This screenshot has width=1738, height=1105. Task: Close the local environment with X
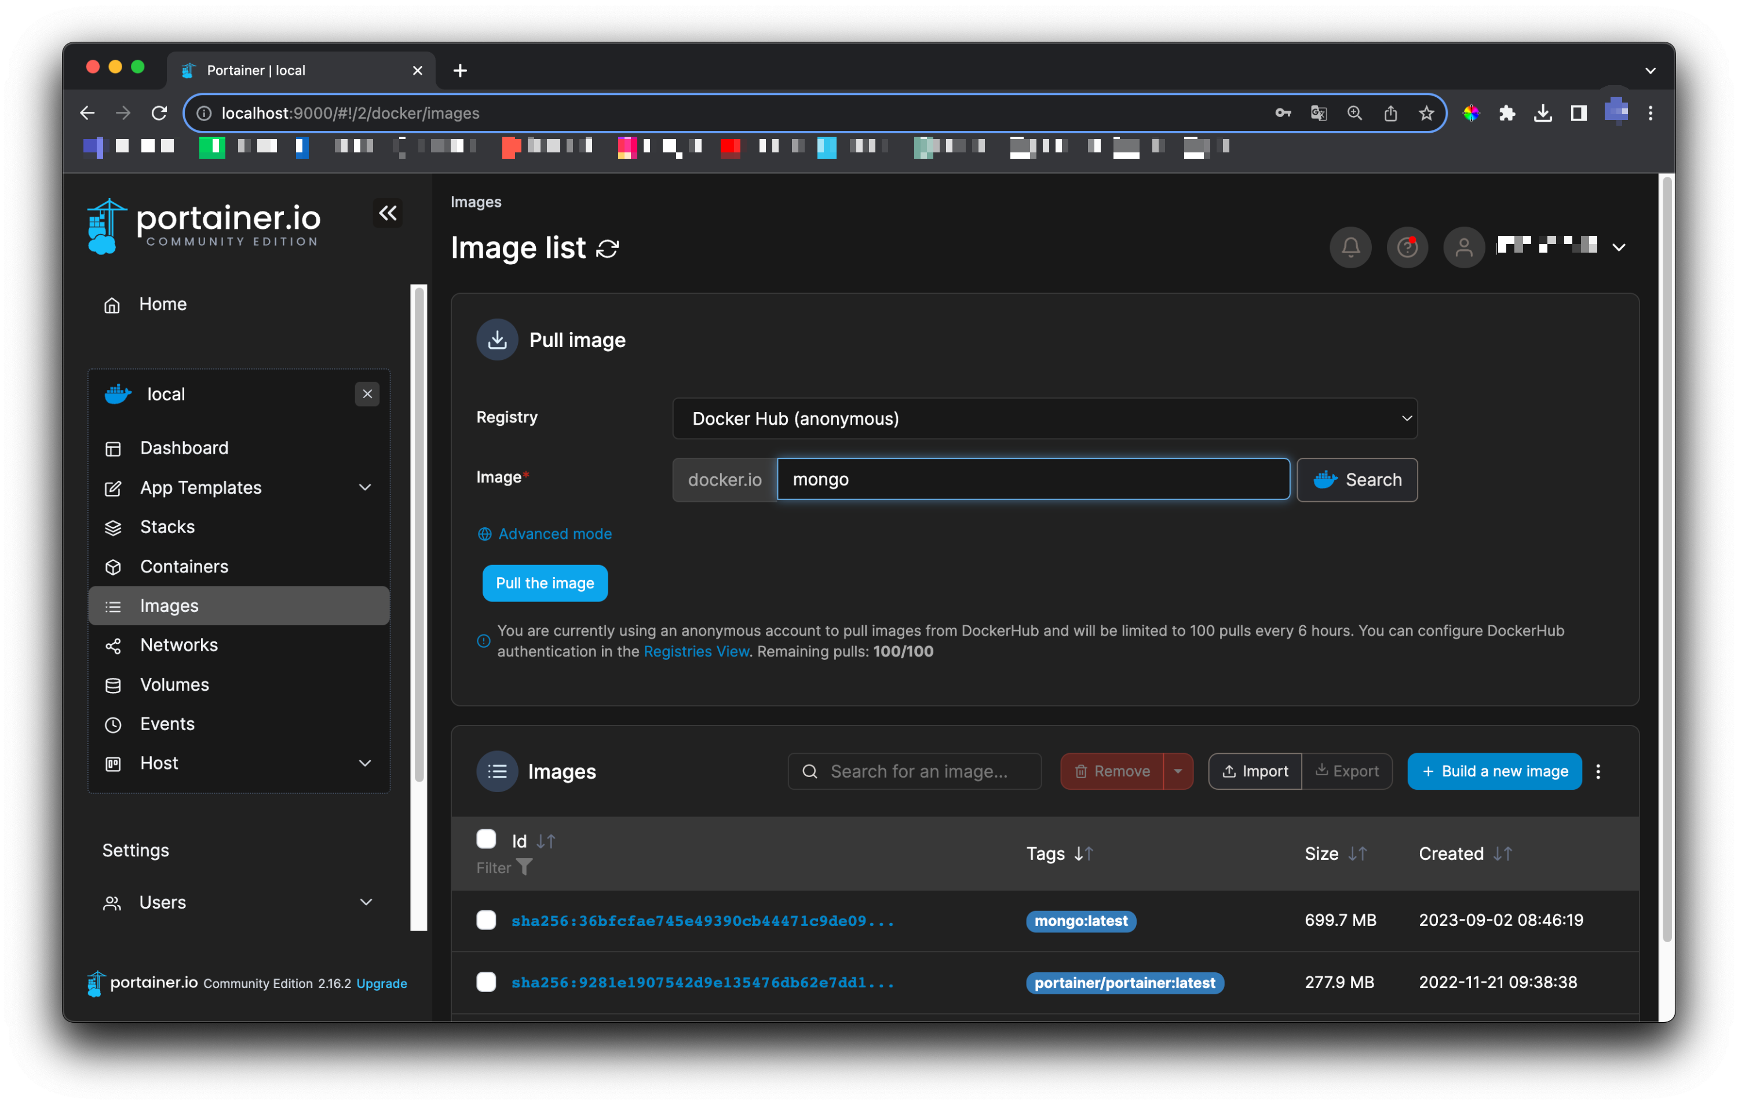(367, 394)
